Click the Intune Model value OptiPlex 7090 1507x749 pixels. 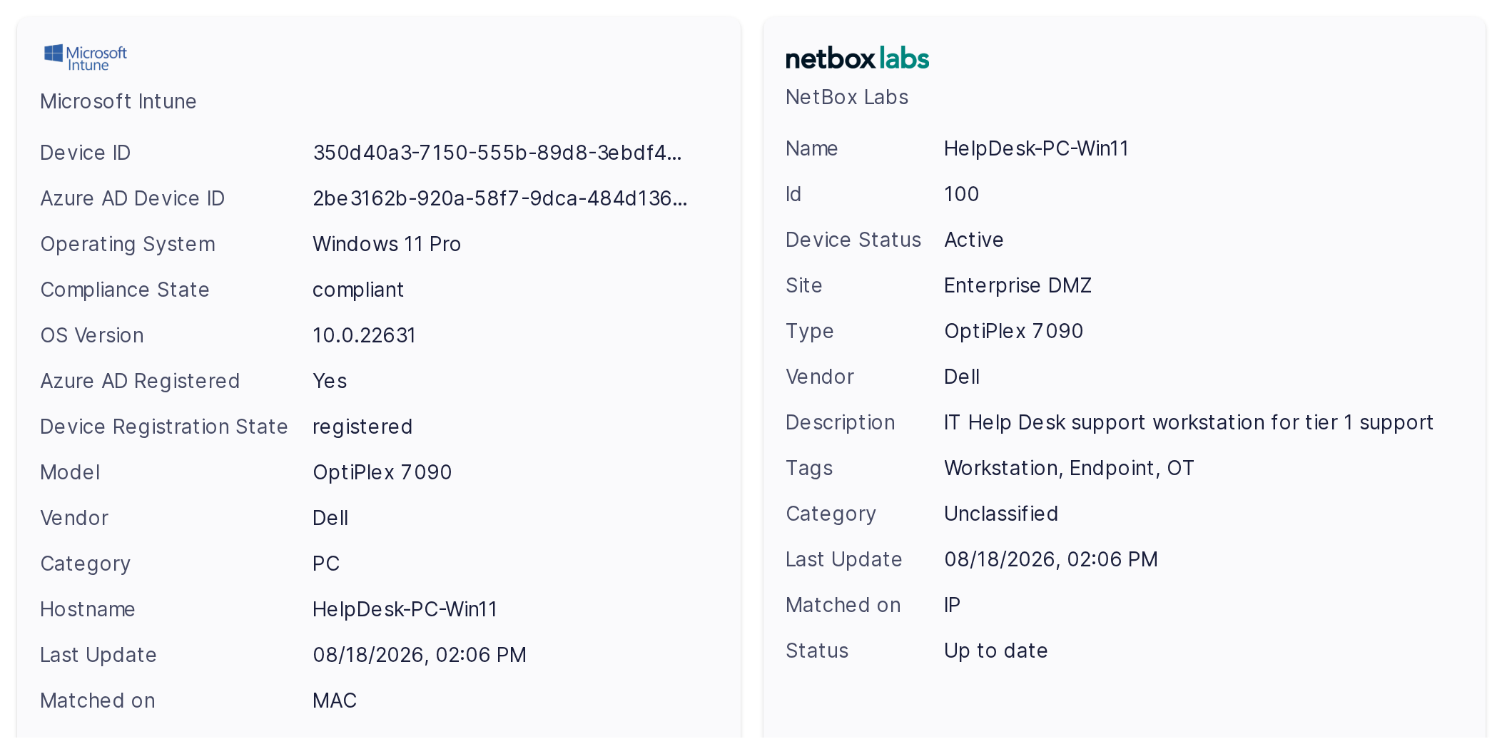point(382,472)
